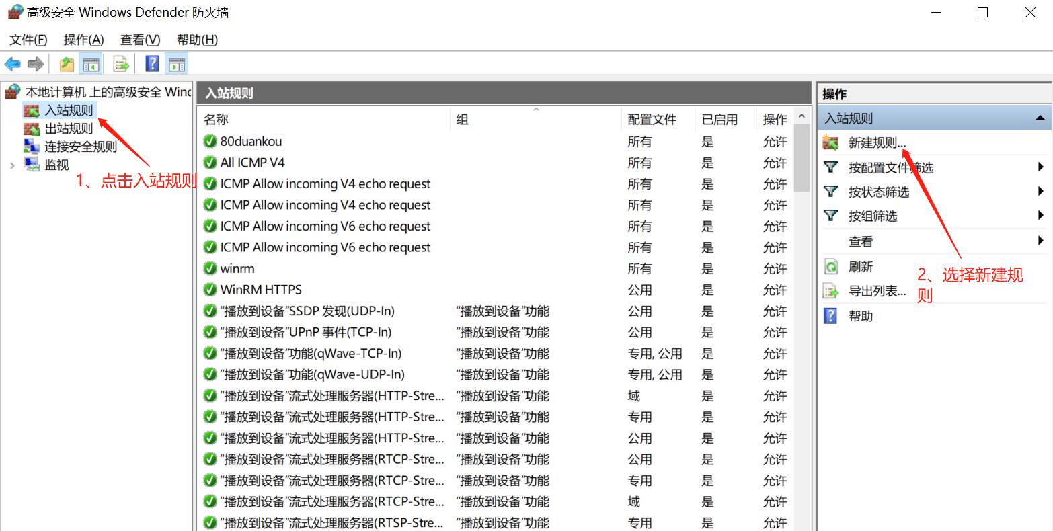Click the filter icon beside 按状态筛选
This screenshot has height=531, width=1053.
(x=831, y=192)
